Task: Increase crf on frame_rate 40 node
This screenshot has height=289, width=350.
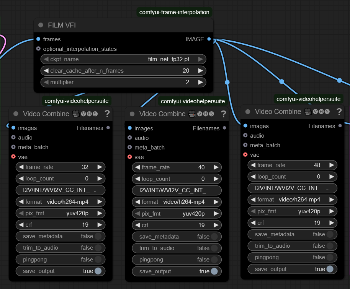Action: 216,225
